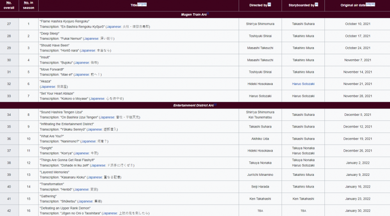Click director name "Akihiko Uda"
390x216 pixels.
(x=260, y=139)
